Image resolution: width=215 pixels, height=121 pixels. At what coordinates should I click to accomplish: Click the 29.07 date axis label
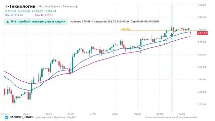pyautogui.click(x=115, y=114)
